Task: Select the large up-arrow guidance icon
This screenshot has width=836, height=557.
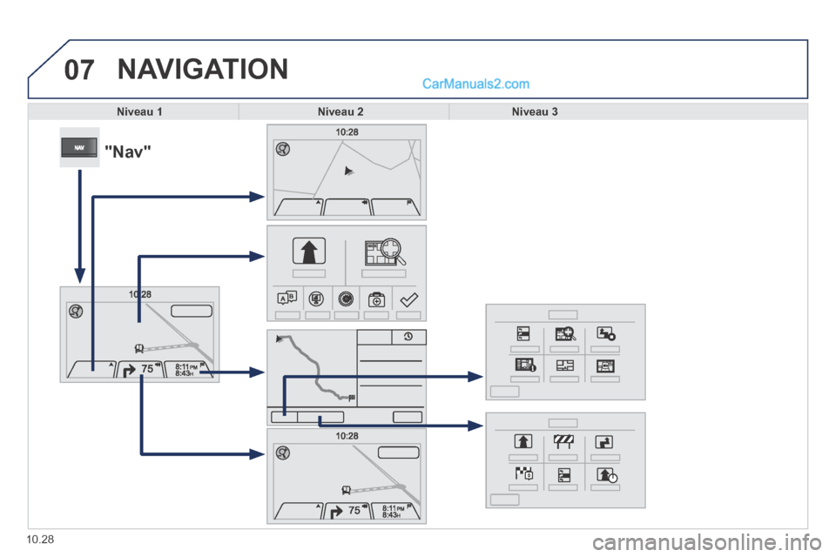Action: [308, 251]
